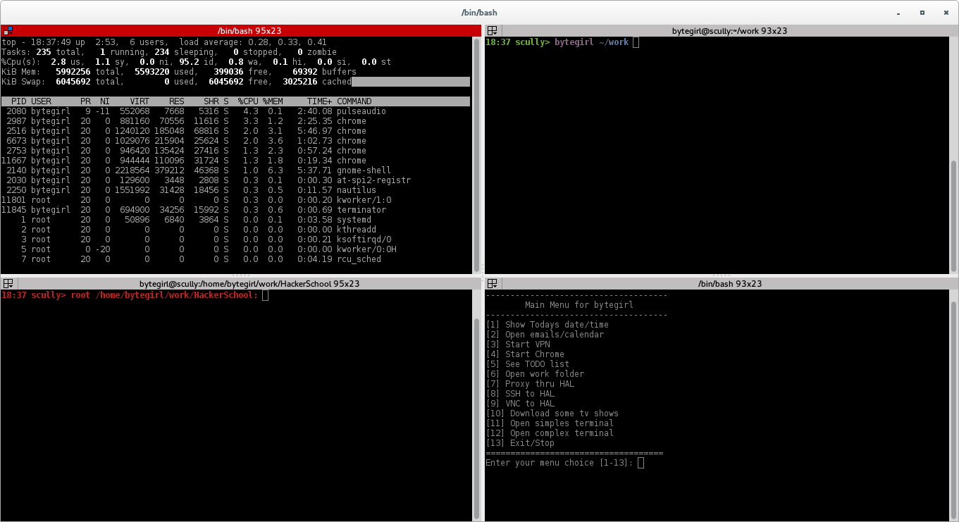Image resolution: width=959 pixels, height=522 pixels.
Task: Click the ksoftirqd/0 process row
Action: (x=235, y=240)
